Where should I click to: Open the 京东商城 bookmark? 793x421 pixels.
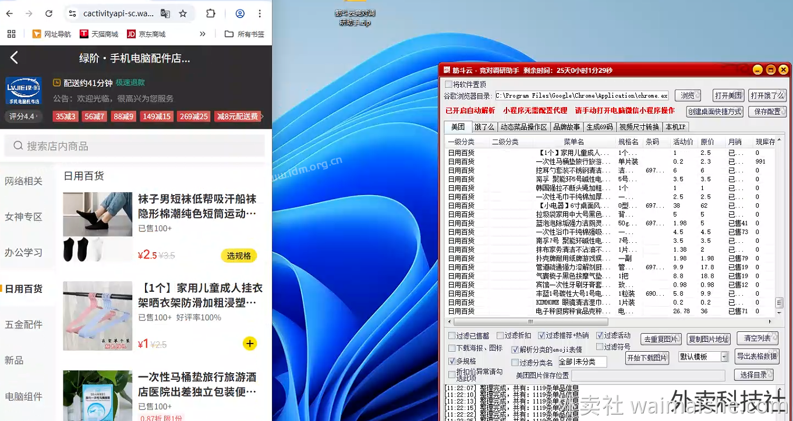[x=146, y=34]
